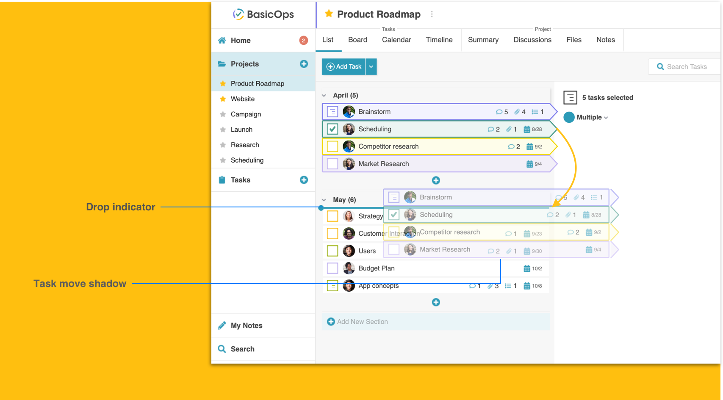Add a new task from the sidebar Tasks plus icon
Screen dimensions: 723x400
[x=304, y=180]
